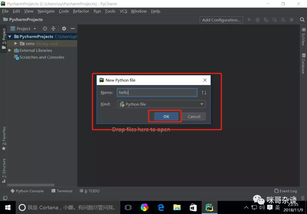Open the Help menu
The image size is (307, 214).
coord(156,11)
